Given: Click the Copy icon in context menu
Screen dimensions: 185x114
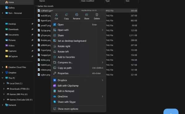Looking at the screenshot, I should click(66, 15).
